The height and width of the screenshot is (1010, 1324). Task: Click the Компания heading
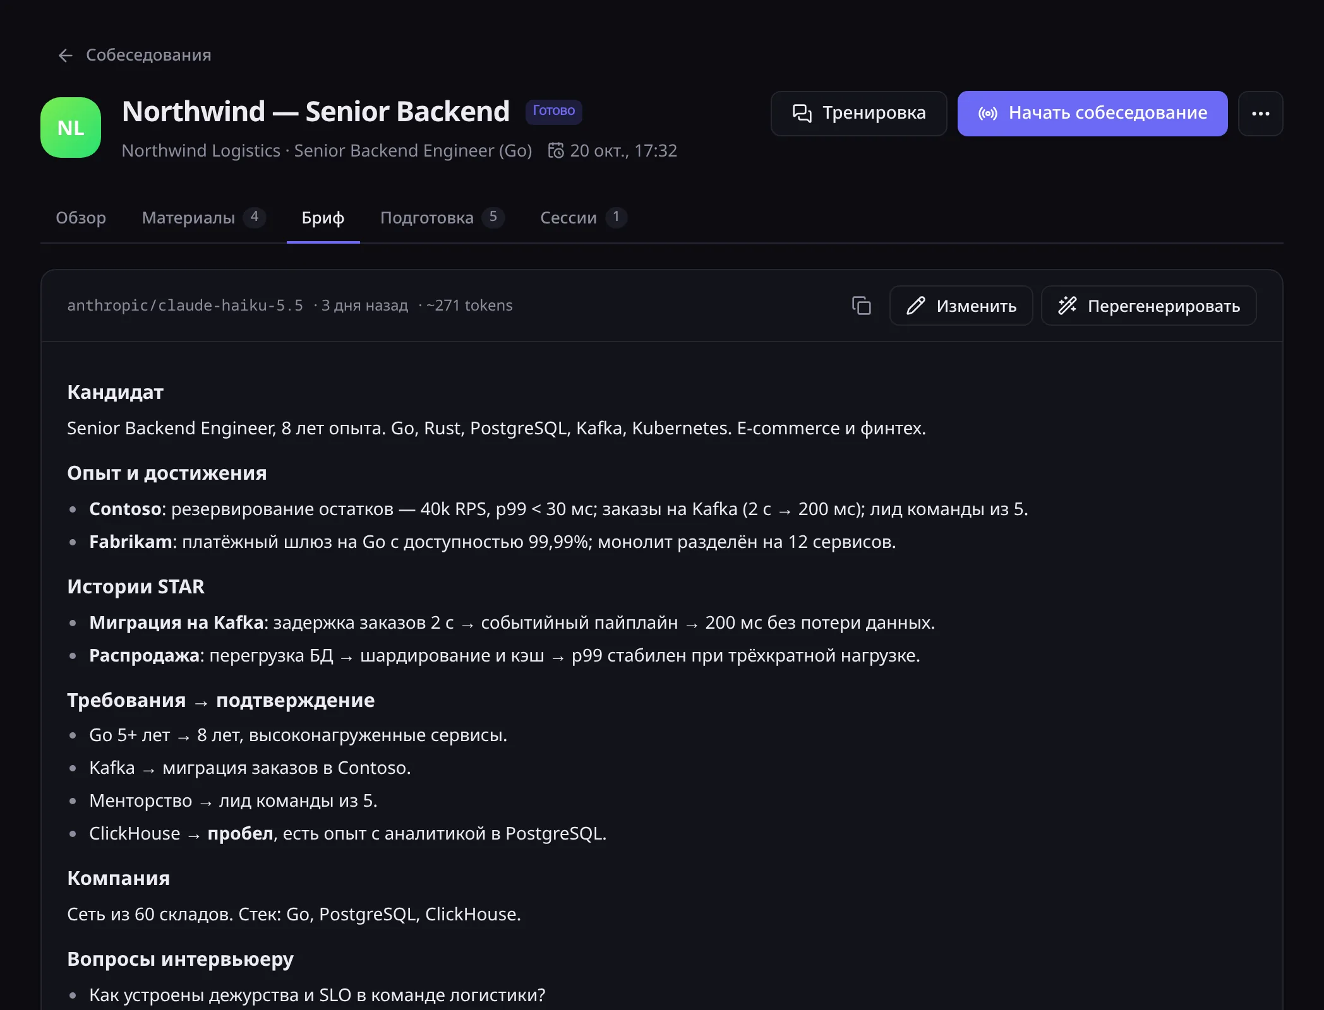point(118,879)
